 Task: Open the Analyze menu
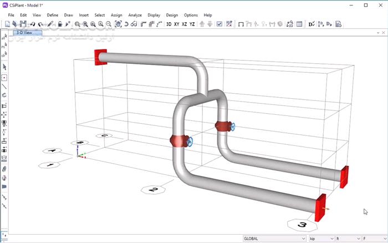click(x=135, y=15)
